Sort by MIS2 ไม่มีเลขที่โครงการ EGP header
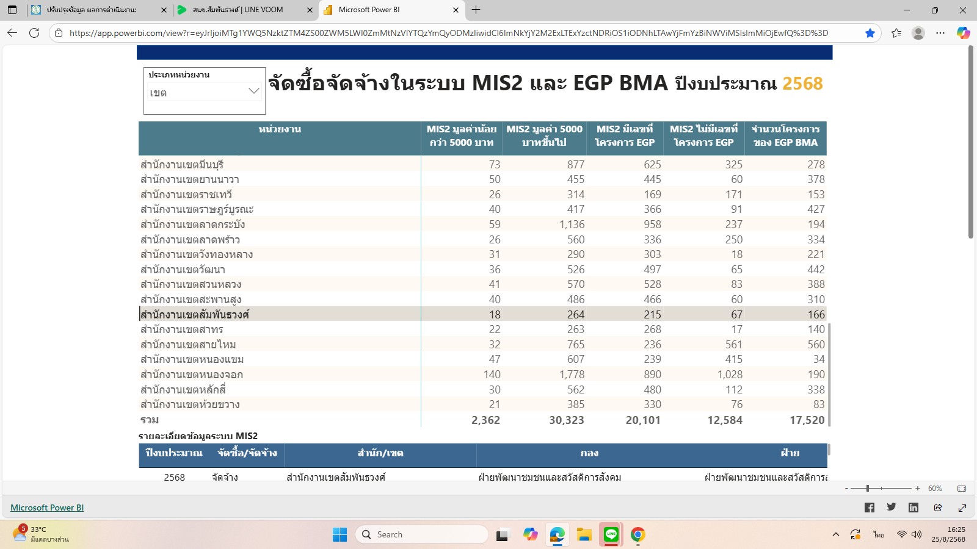The image size is (977, 549). [703, 138]
